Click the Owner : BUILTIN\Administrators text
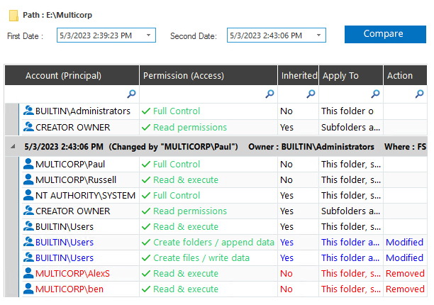Viewport: 434px width, 305px height. pyautogui.click(x=311, y=147)
